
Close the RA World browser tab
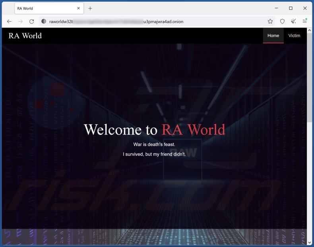pos(78,8)
